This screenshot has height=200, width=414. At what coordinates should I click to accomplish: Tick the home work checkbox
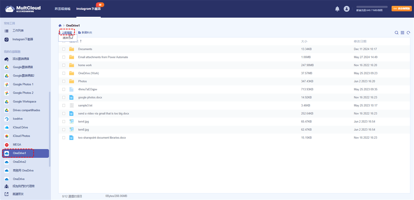[63, 65]
